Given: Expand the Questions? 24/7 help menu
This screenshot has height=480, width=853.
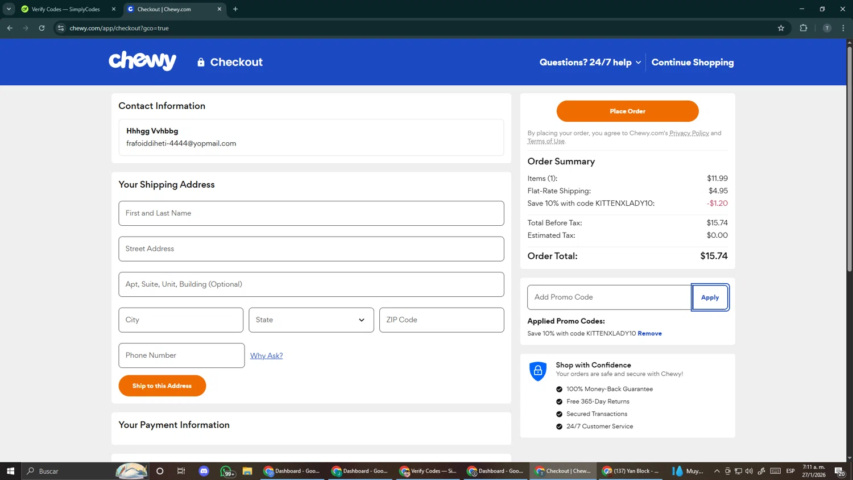Looking at the screenshot, I should (x=590, y=63).
